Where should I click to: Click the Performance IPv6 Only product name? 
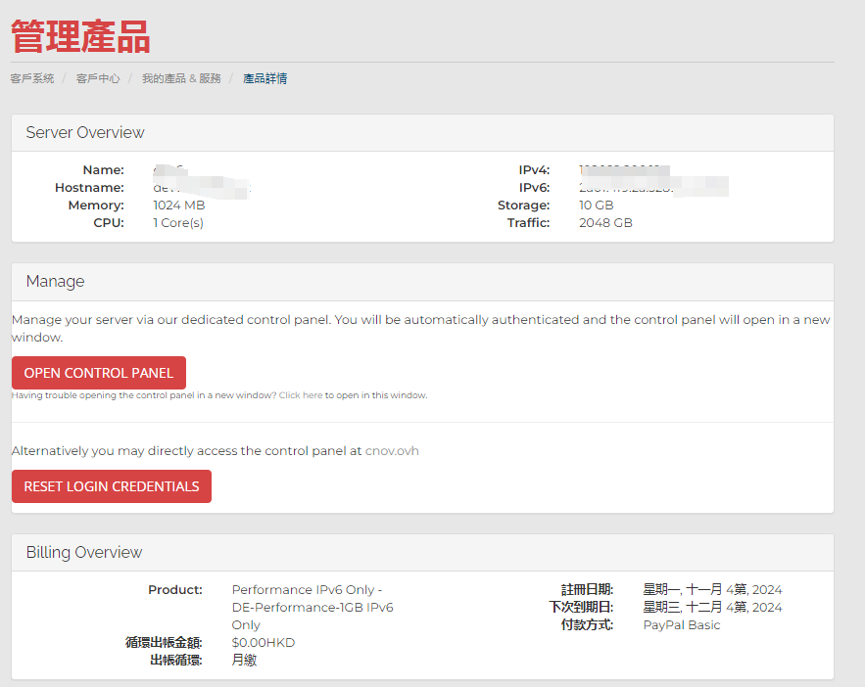click(x=307, y=590)
